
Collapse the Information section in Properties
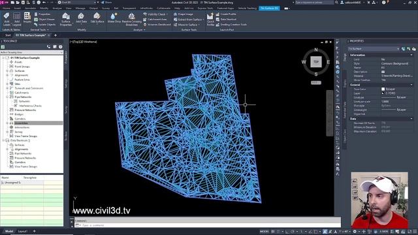(x=411, y=55)
